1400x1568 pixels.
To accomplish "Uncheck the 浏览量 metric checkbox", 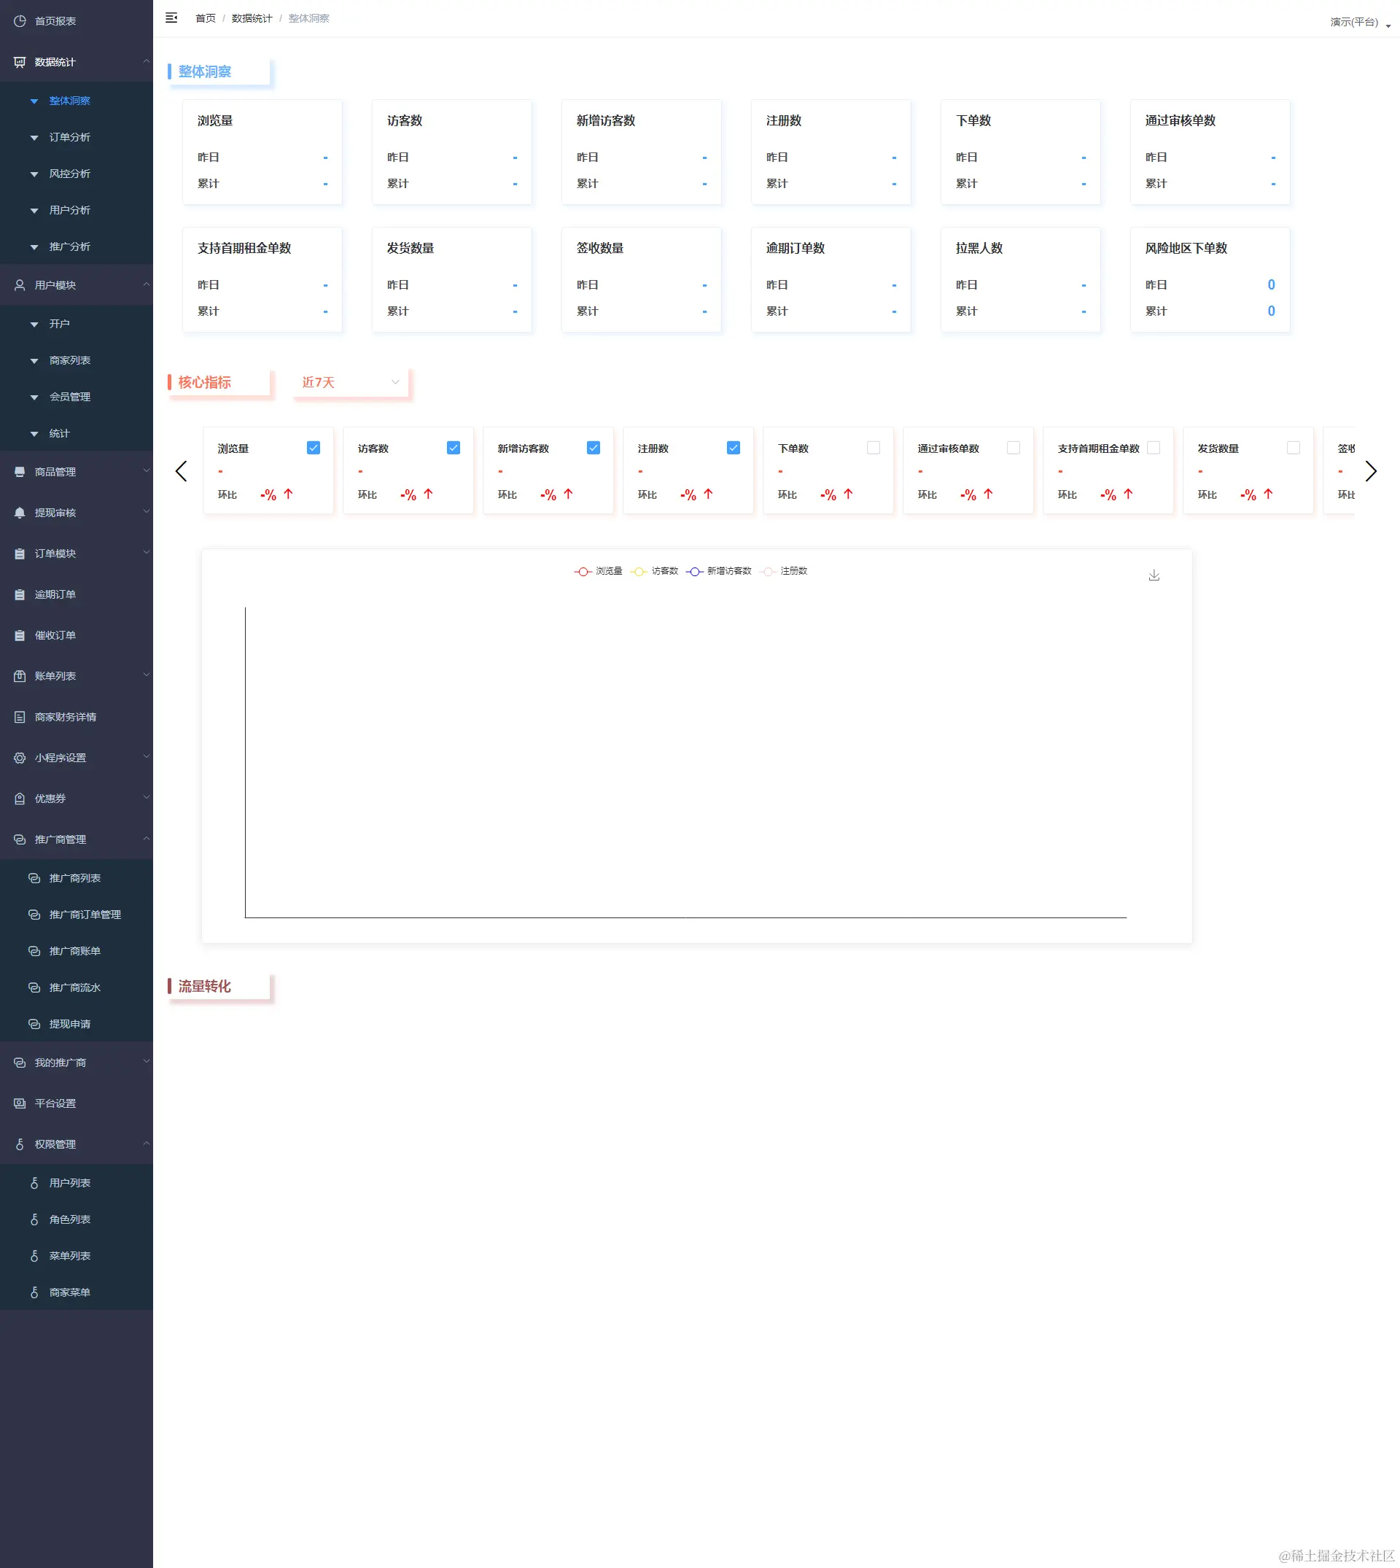I will click(x=313, y=448).
